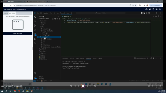The width and height of the screenshot is (166, 93).
Task: Open Explorer views and more actions
Action: [59, 16]
